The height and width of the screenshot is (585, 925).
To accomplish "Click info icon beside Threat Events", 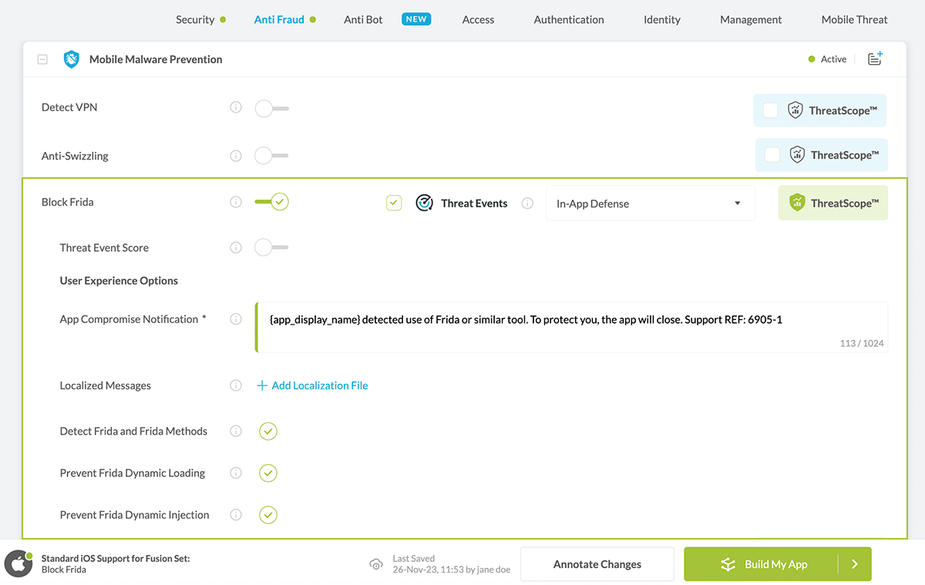I will [527, 203].
